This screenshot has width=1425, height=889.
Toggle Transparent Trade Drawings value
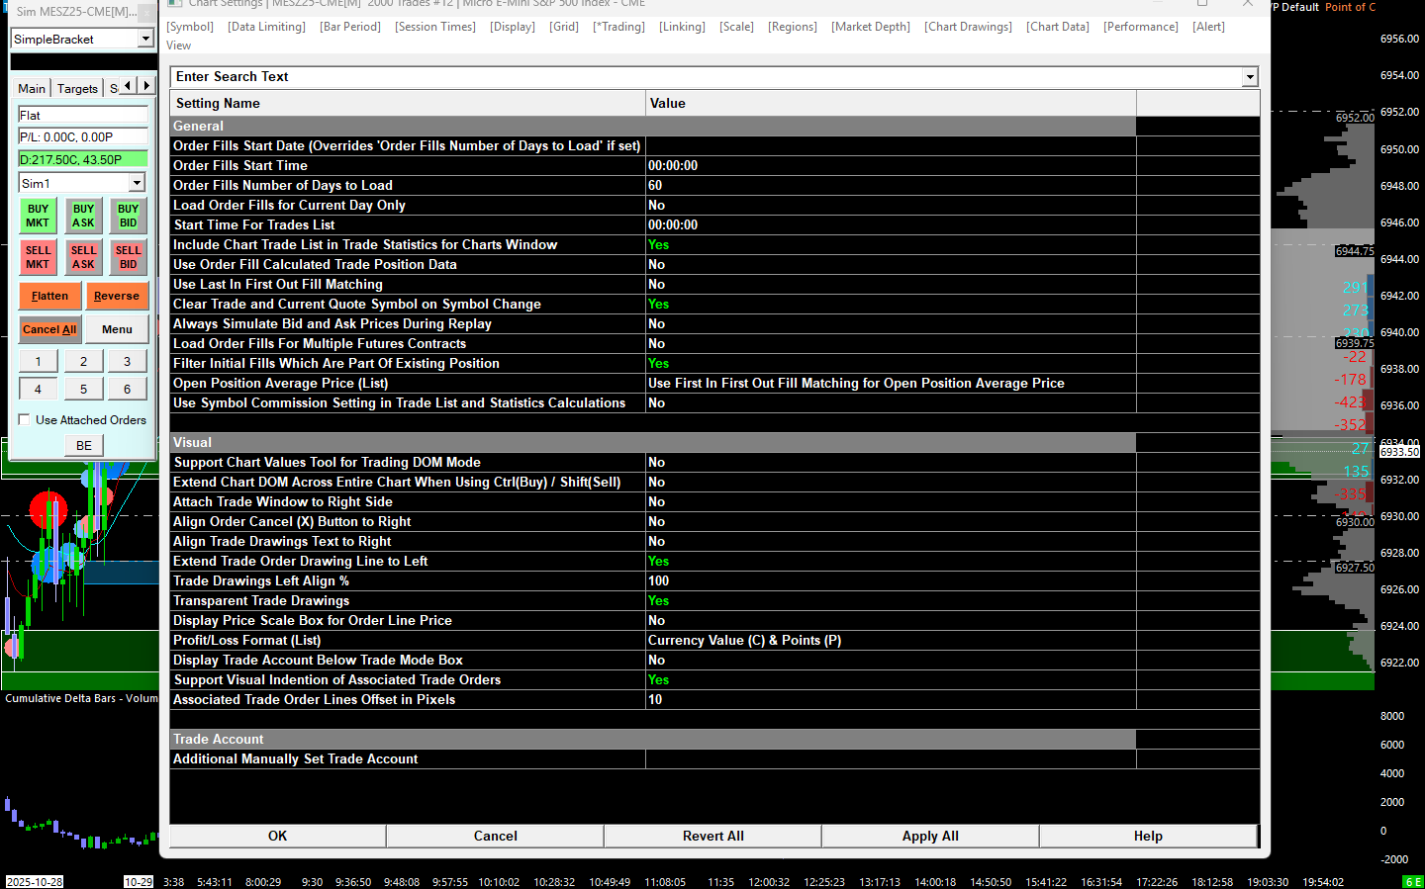[x=891, y=600]
